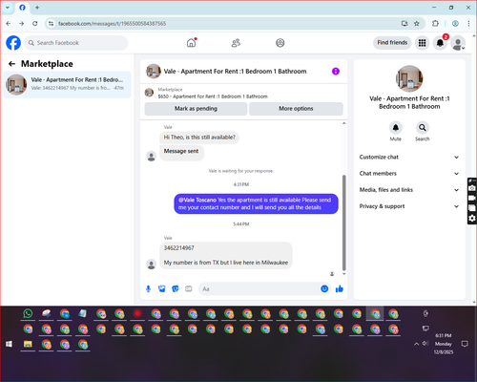
Task: Record a voice clip microphone icon
Action: click(x=148, y=288)
